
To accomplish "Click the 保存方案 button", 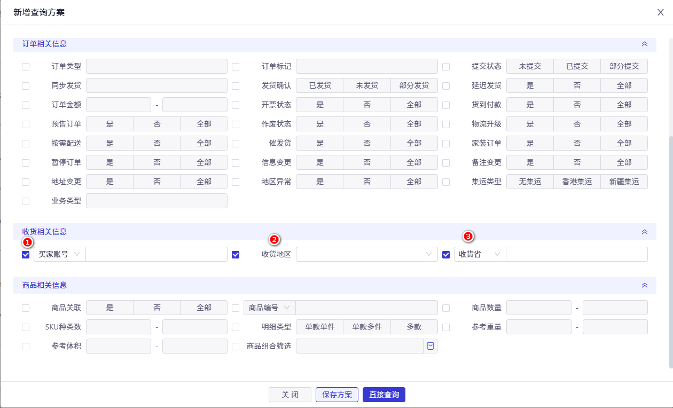I will [337, 395].
